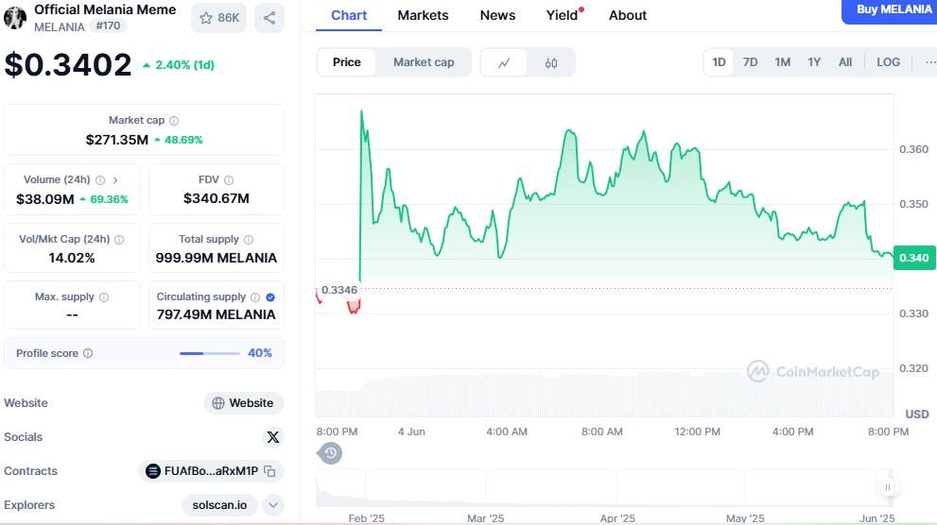937x525 pixels.
Task: Open the official Website link
Action: pyautogui.click(x=243, y=402)
